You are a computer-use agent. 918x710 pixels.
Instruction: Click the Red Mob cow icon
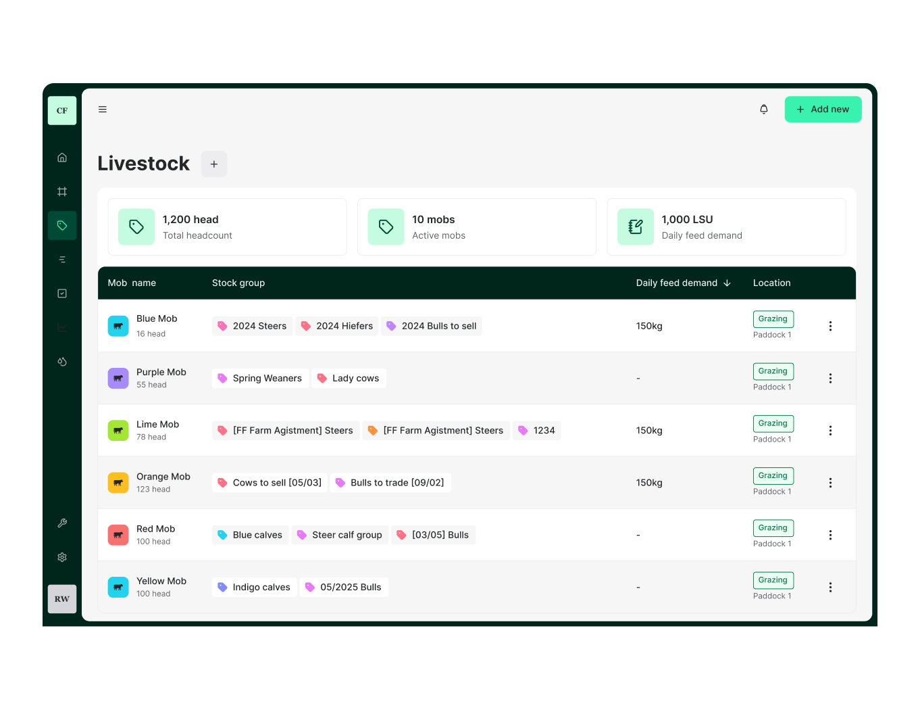coord(118,535)
